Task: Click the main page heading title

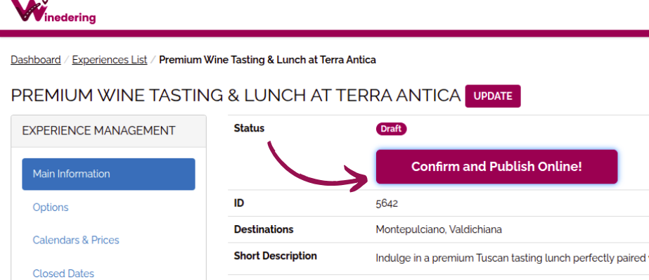Action: click(236, 96)
